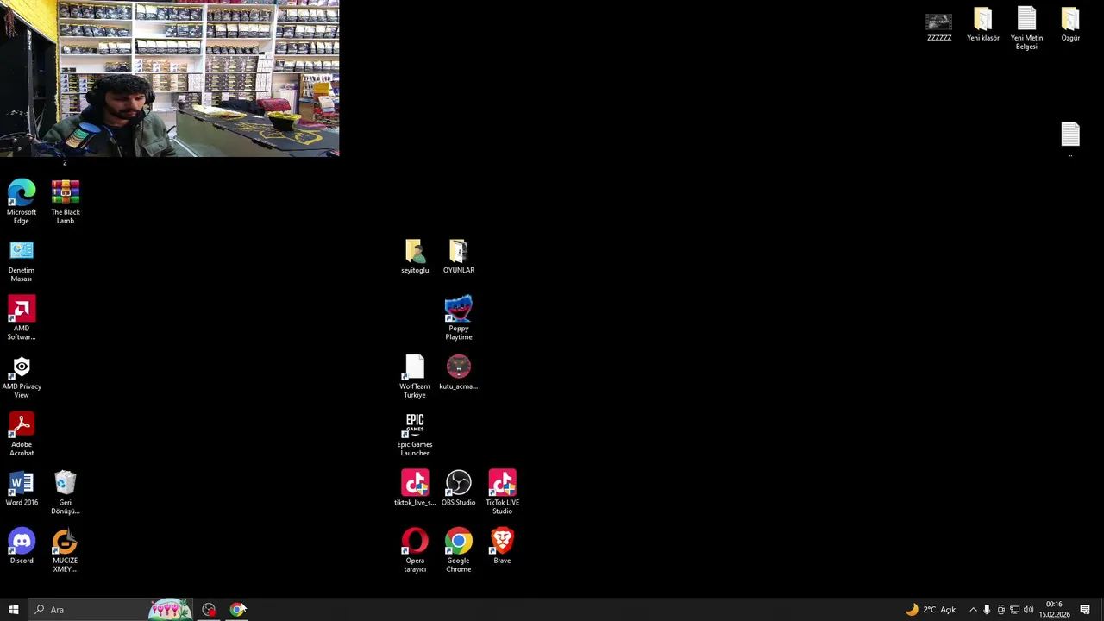
Task: Select the Poppy Playtime game shortcut
Action: 459,318
